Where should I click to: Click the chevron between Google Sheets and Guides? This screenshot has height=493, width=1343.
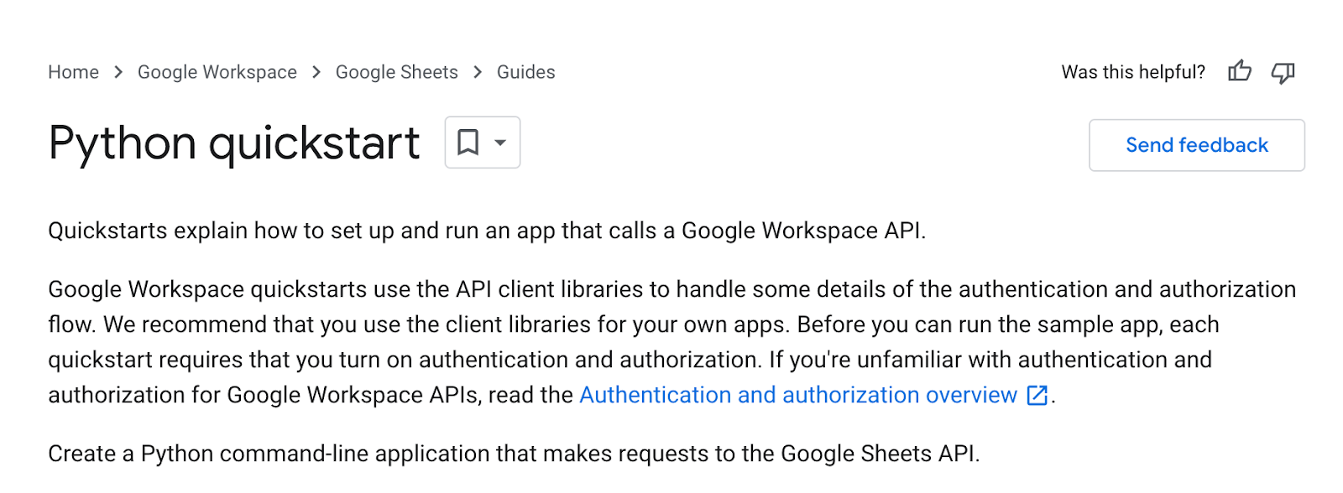[478, 72]
